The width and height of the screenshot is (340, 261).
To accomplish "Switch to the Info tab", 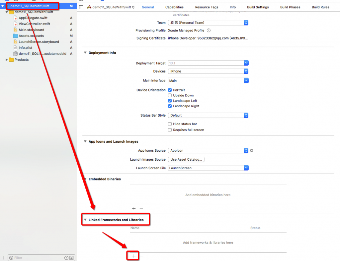I will pos(233,7).
